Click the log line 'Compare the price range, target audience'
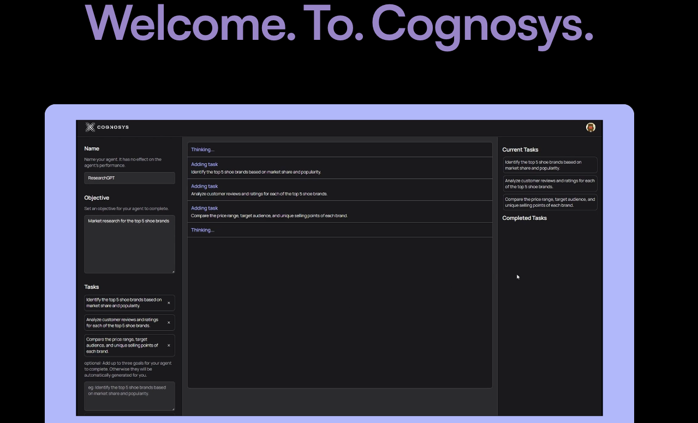 click(x=269, y=216)
